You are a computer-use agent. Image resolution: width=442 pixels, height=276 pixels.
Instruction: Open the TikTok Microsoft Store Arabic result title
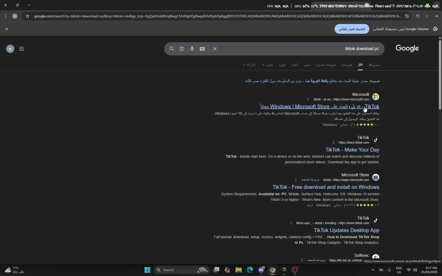(320, 107)
